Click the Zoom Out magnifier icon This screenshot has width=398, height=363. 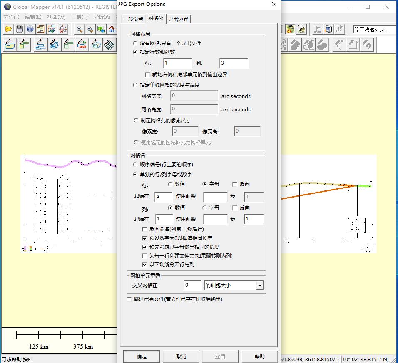pyautogui.click(x=90, y=29)
